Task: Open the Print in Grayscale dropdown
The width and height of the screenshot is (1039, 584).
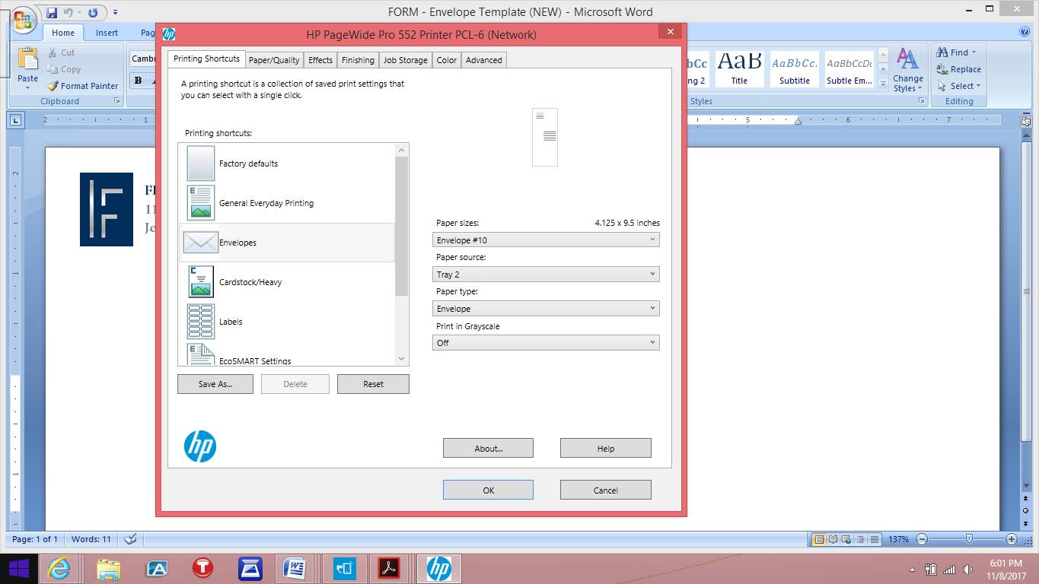Action: [x=546, y=343]
